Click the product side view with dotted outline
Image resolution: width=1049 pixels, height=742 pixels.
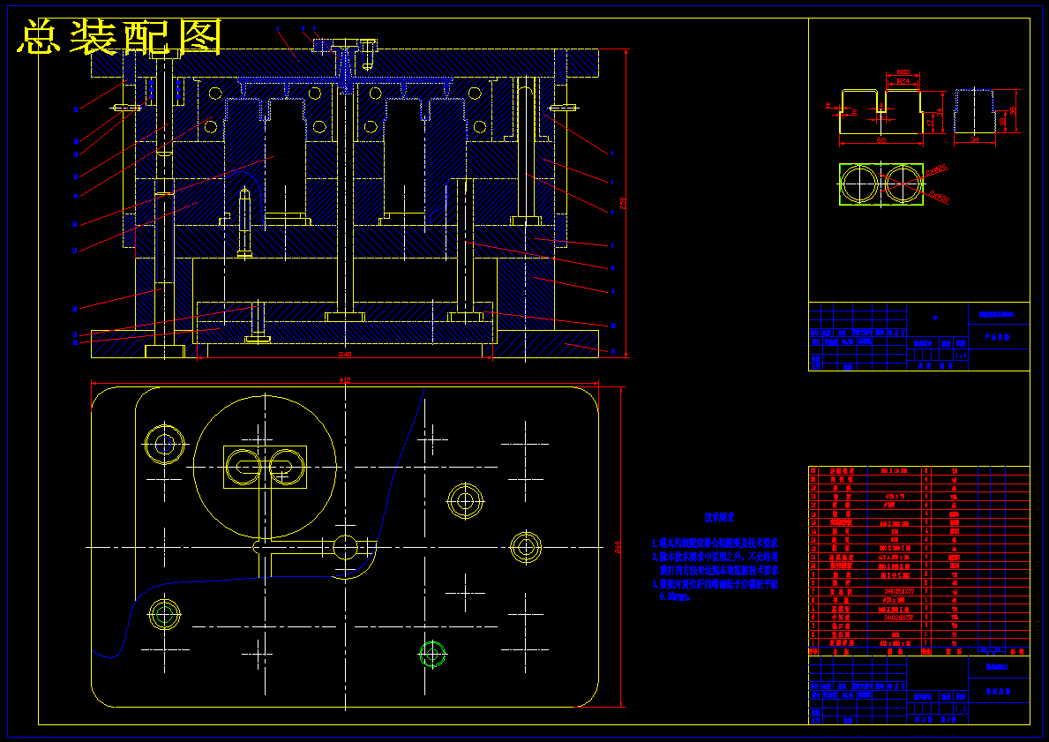tap(976, 111)
